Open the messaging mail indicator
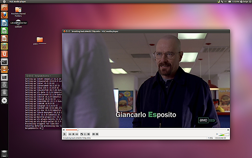This screenshot has width=252, height=158. coord(230,2)
